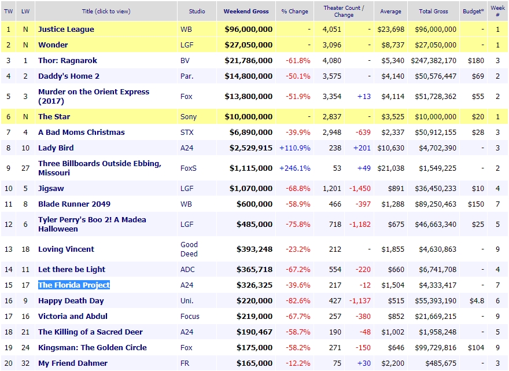509x371 pixels.
Task: Open the Lady Bird title link
Action: (x=56, y=148)
